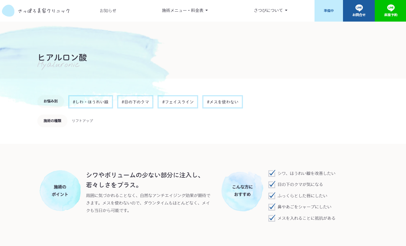406x246 pixels.
Task: Select the 施術のポイント circular badge
Action: coord(60,190)
